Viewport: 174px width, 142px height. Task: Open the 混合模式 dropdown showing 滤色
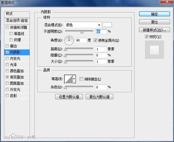click(83, 25)
